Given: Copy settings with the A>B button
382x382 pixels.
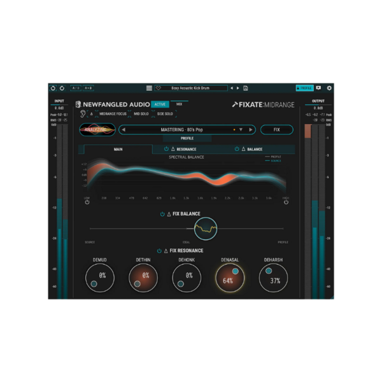Looking at the screenshot, I should pyautogui.click(x=88, y=88).
